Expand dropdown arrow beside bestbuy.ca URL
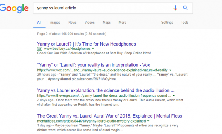Image resolution: width=222 pixels, height=134 pixels. 93,48
